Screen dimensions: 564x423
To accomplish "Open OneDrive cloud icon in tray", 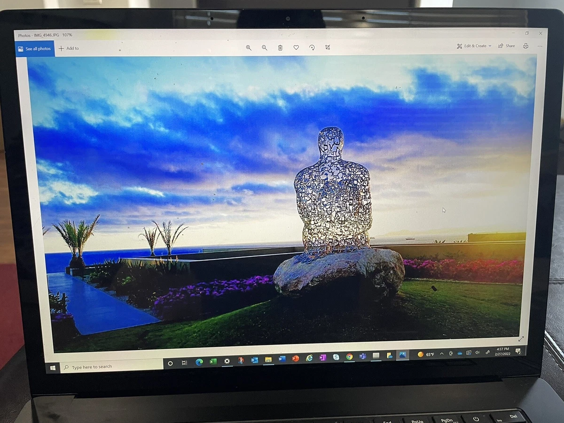I will coord(460,352).
